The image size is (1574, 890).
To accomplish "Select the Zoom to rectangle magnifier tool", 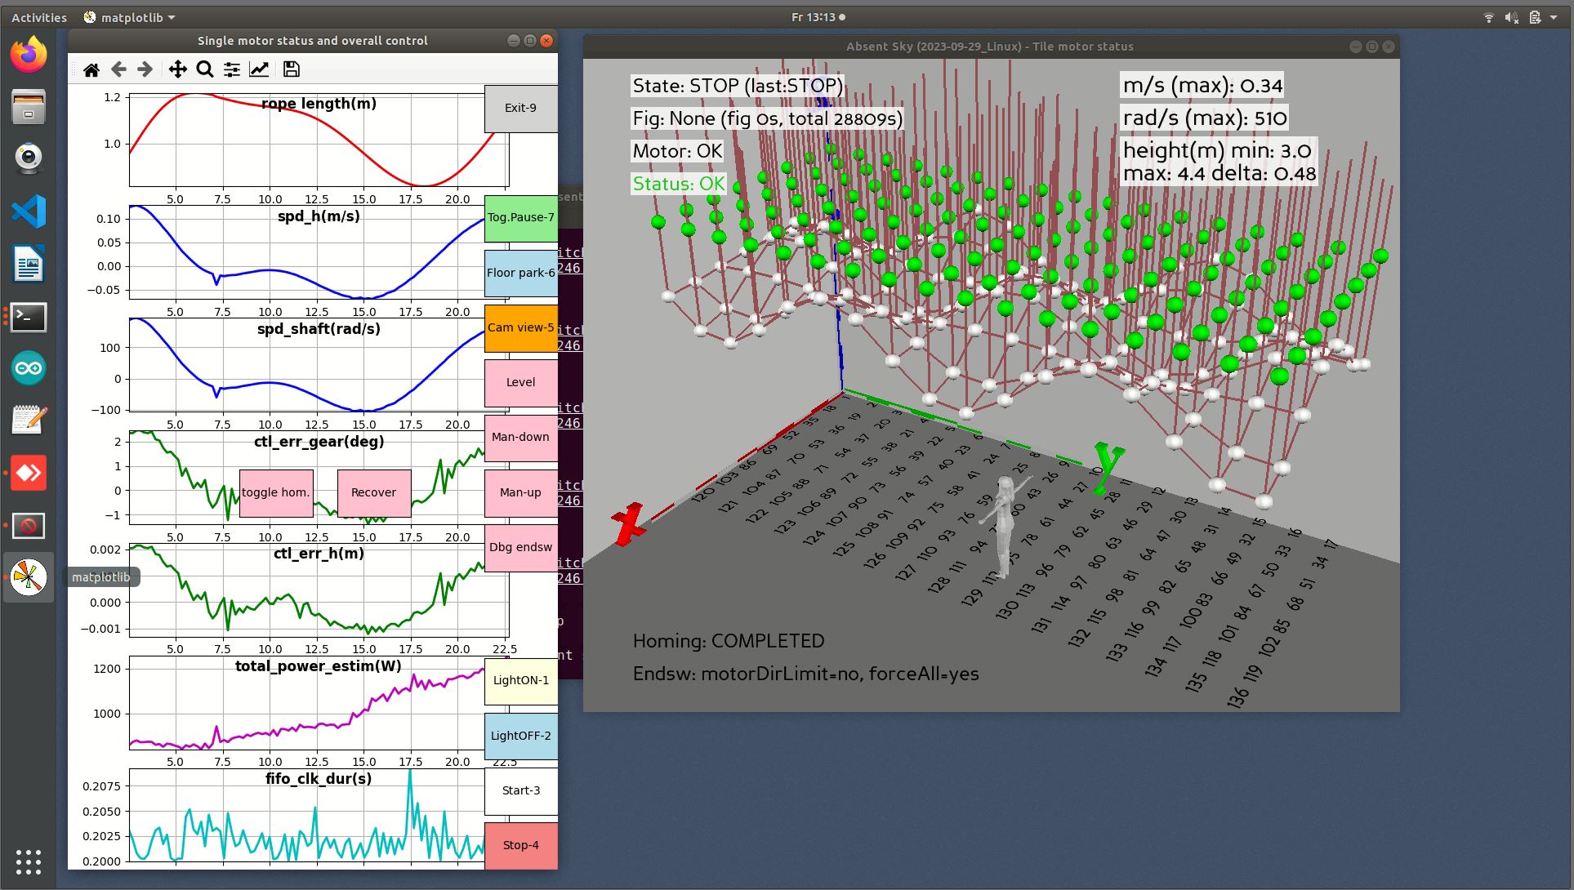I will (x=205, y=70).
